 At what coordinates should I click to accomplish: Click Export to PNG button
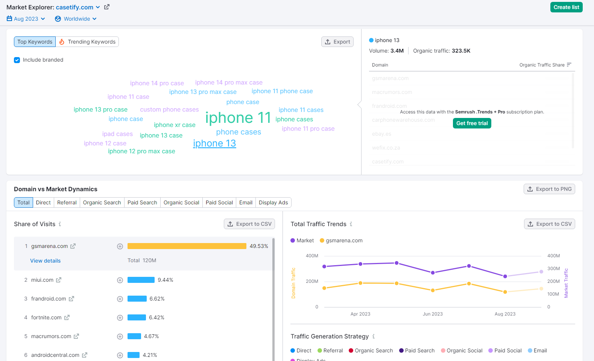tap(549, 189)
